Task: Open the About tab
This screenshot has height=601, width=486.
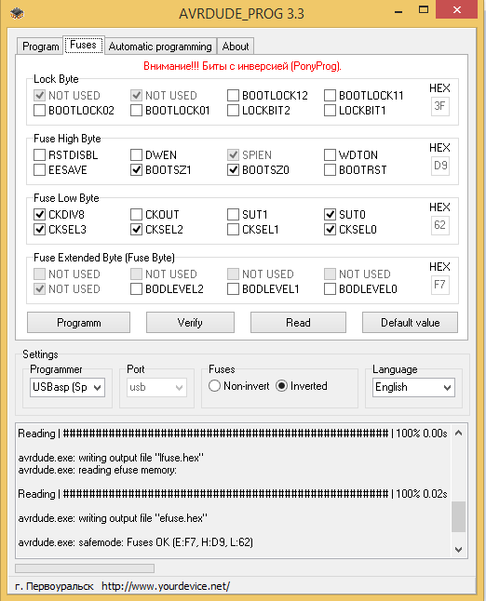Action: 236,47
